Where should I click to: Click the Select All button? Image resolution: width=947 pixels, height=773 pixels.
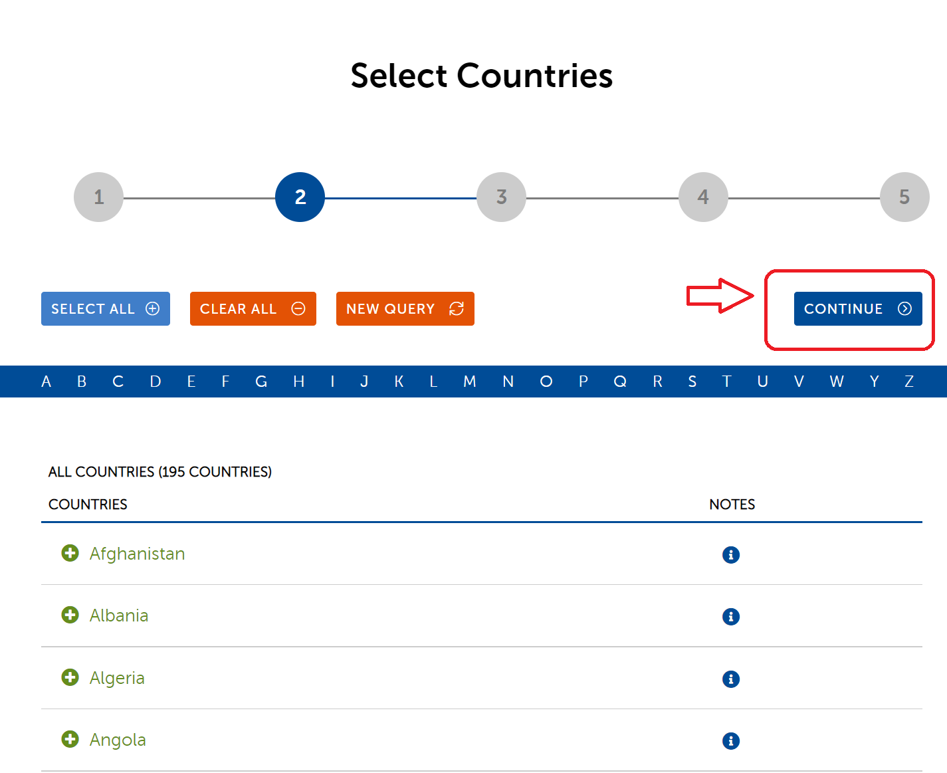106,308
